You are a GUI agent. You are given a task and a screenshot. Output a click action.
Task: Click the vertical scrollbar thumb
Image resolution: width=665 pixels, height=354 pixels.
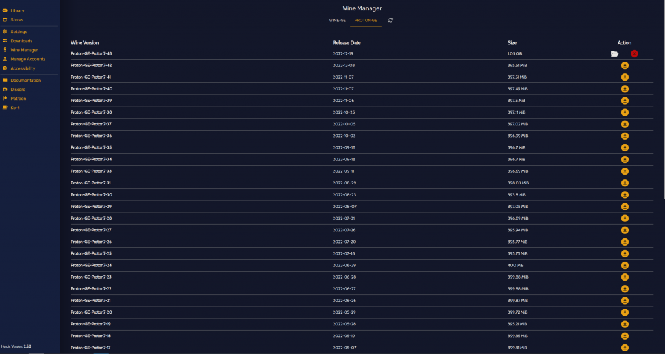tap(663, 99)
